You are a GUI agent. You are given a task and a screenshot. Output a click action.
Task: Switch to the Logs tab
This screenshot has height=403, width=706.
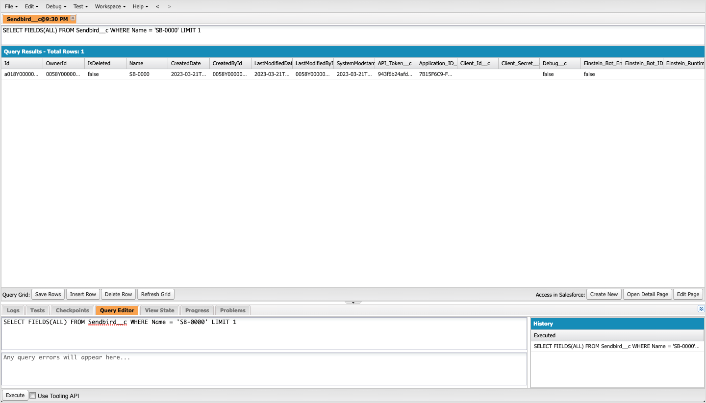pyautogui.click(x=13, y=310)
